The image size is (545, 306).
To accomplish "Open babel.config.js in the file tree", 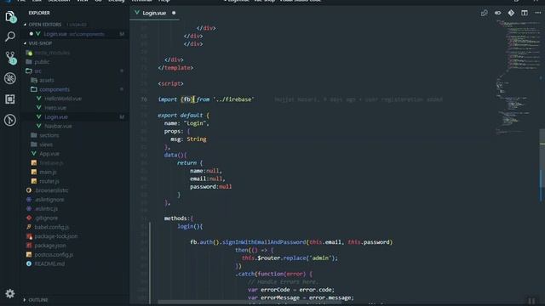I will [51, 227].
